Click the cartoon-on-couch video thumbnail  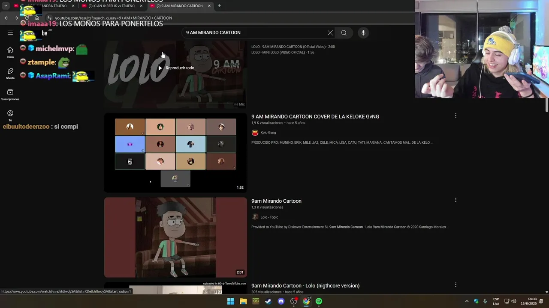click(175, 237)
